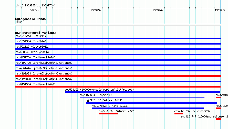Click the small red bar under nsv55015

tap(218, 98)
